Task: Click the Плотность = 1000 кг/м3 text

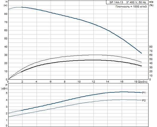Action: point(131,7)
